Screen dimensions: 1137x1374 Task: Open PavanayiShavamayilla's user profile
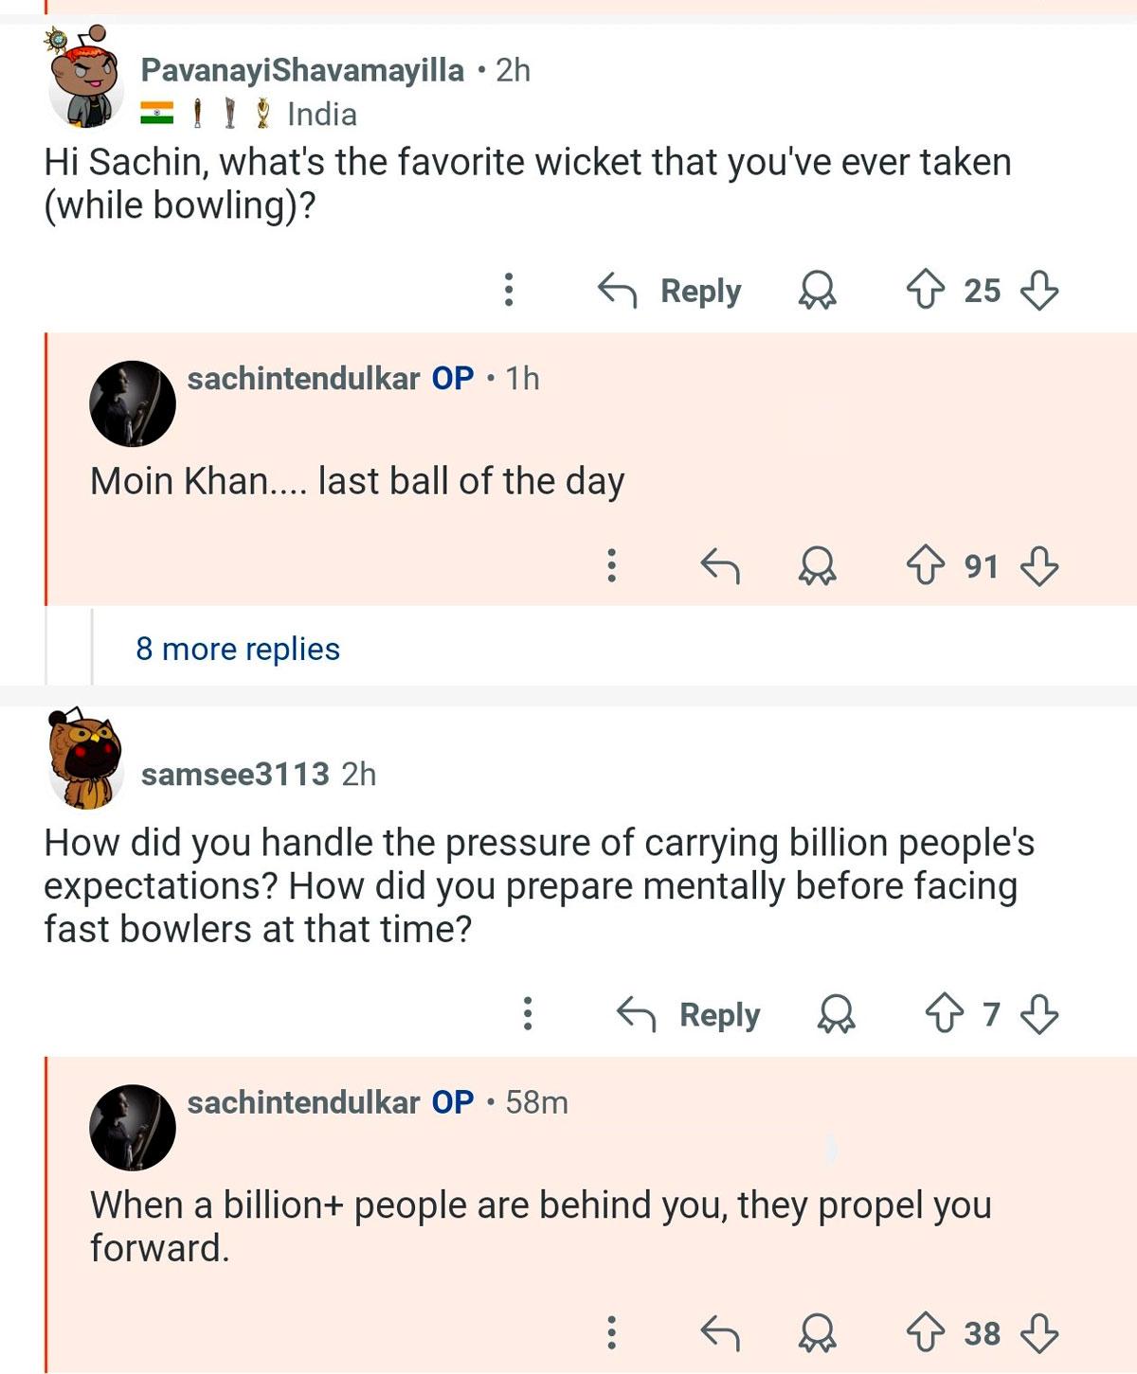click(301, 70)
